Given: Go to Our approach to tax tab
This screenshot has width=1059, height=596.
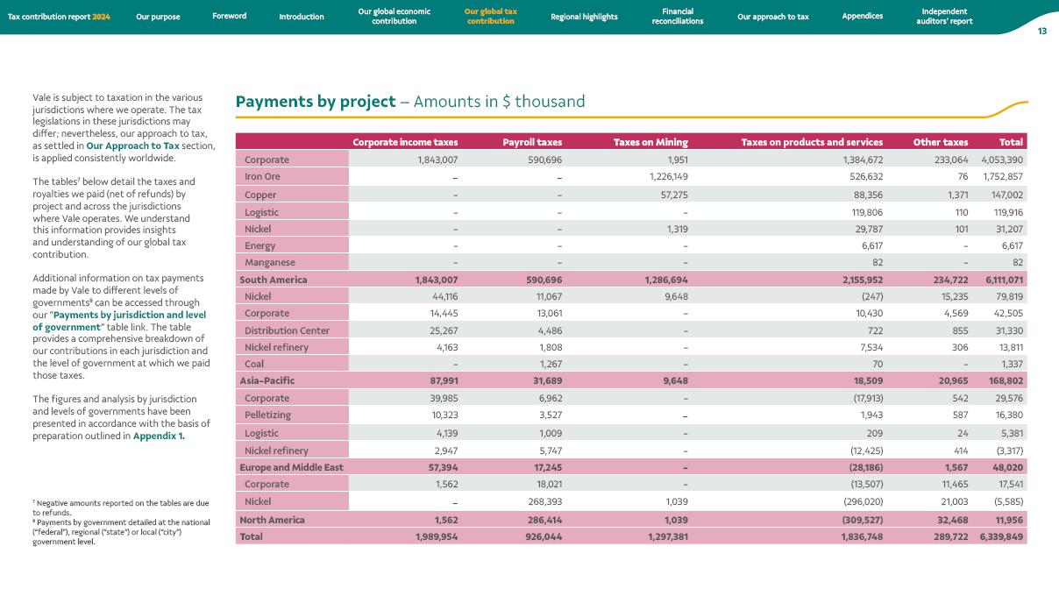Looking at the screenshot, I should [x=772, y=17].
